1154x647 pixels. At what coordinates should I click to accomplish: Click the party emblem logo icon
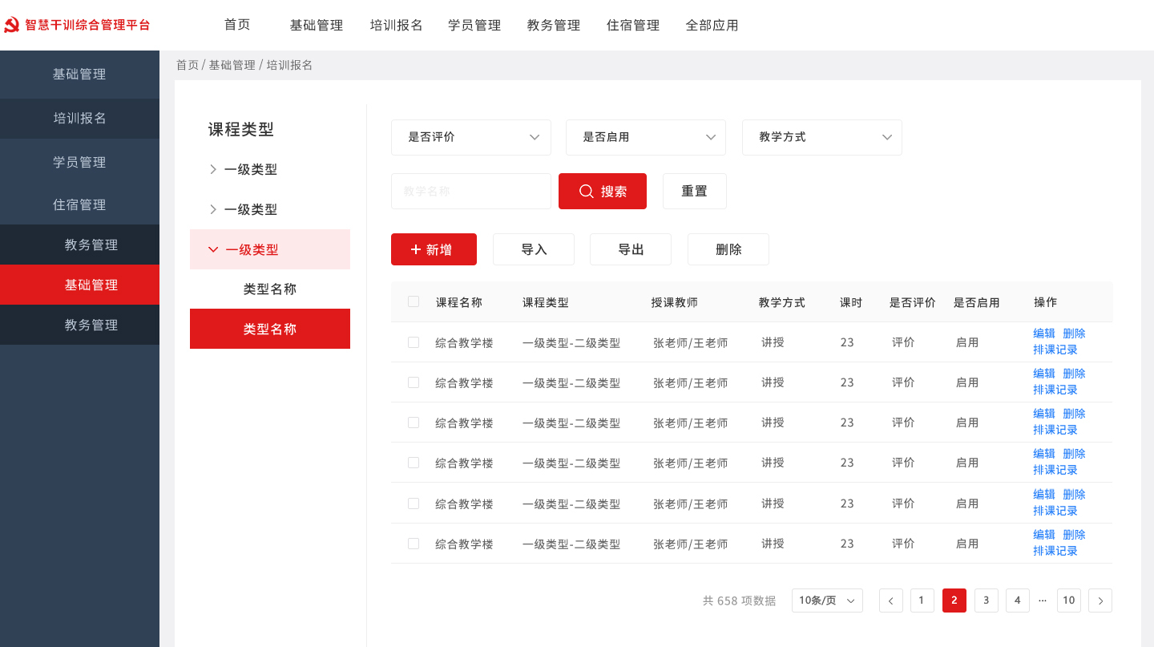[x=13, y=23]
